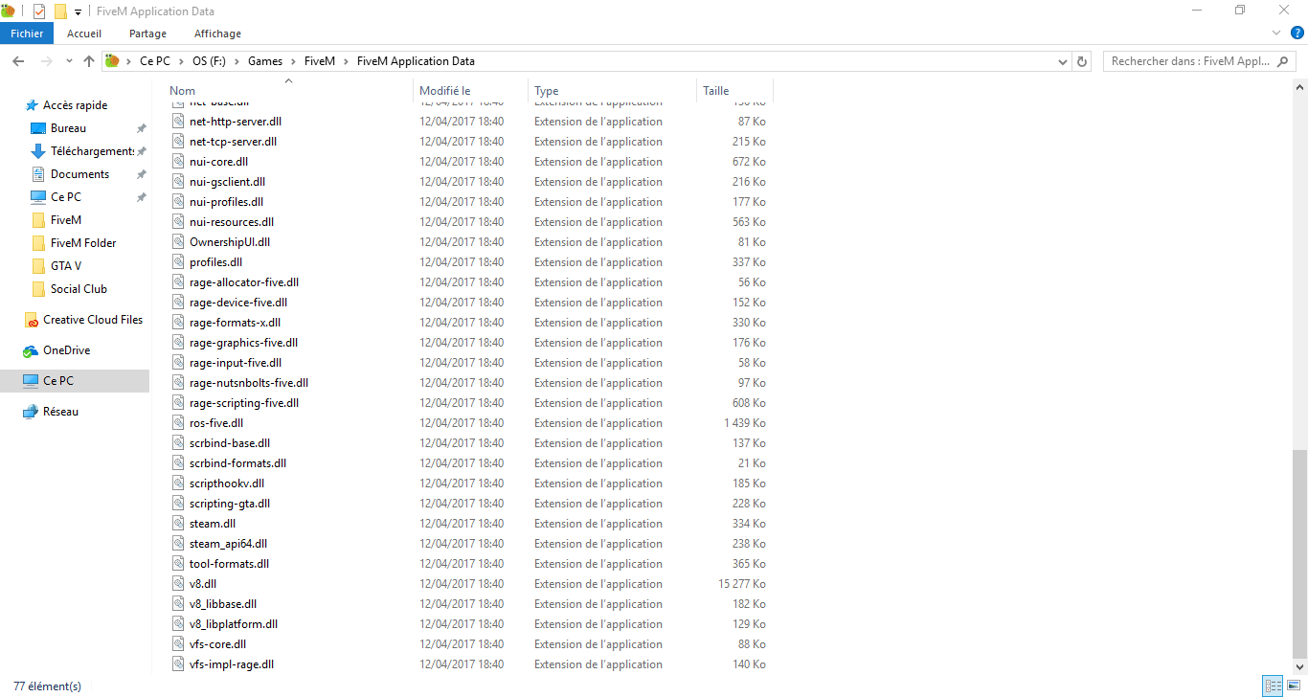Click the Properties quick access toolbar icon
This screenshot has width=1308, height=697.
click(x=39, y=11)
